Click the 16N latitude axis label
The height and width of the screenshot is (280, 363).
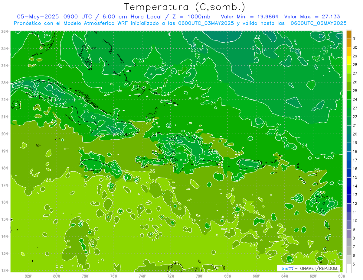(x=5, y=202)
